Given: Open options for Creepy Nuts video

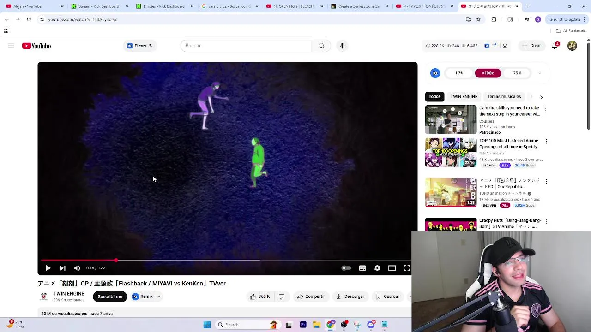Looking at the screenshot, I should click(x=546, y=221).
